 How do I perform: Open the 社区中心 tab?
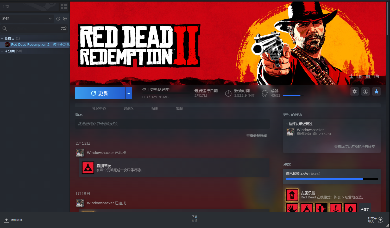(99, 108)
